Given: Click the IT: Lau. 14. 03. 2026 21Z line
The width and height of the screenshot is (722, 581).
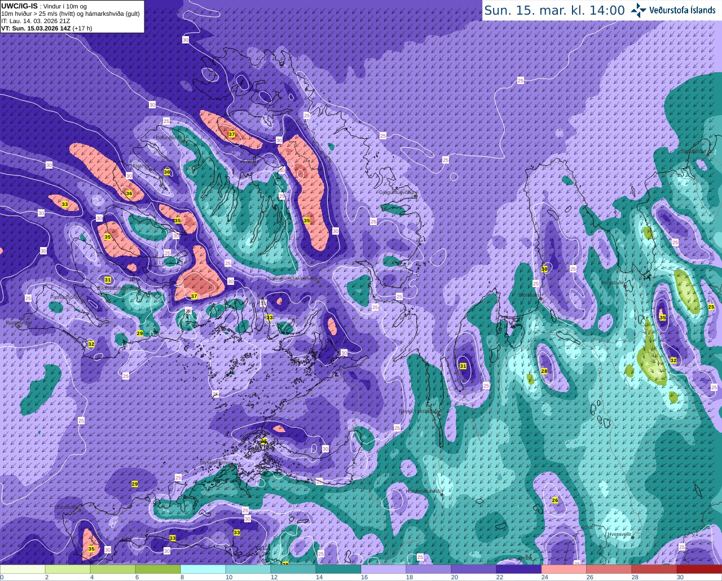Looking at the screenshot, I should pos(36,21).
